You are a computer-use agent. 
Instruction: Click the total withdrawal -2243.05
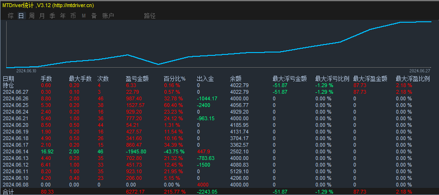click(x=207, y=192)
